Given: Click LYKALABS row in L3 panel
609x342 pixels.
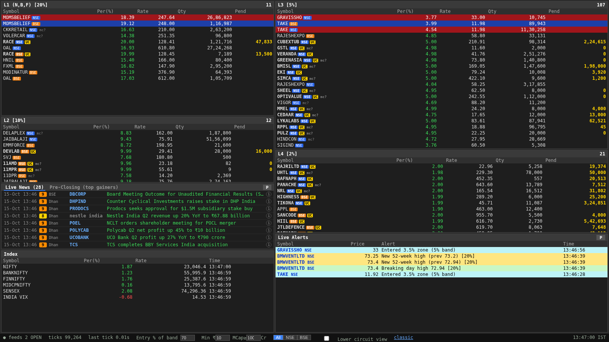Looking at the screenshot, I should (442, 121).
